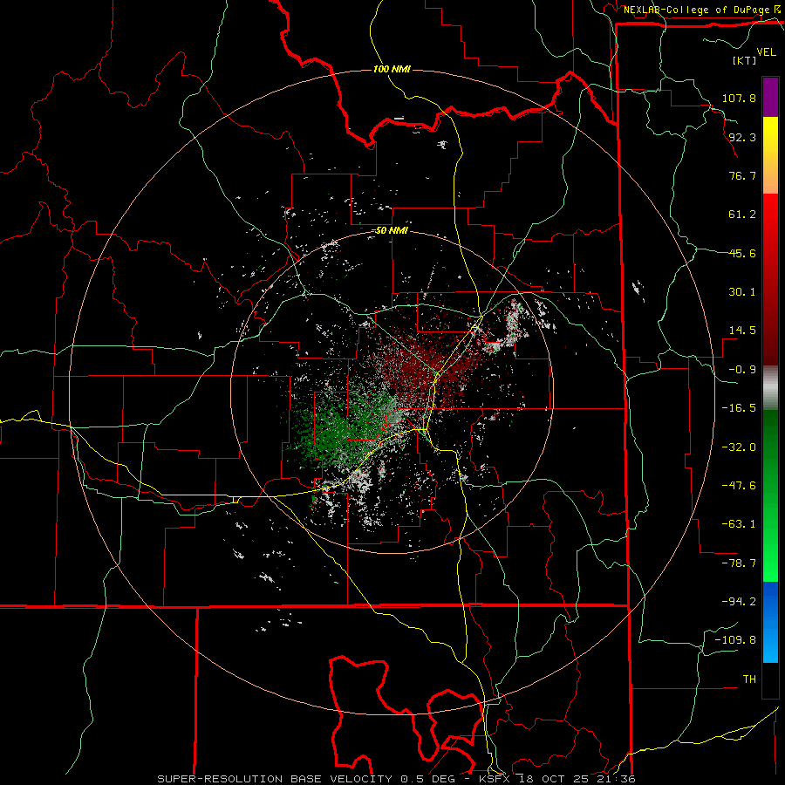785x785 pixels.
Task: Select the 107.8 legend value
Action: tap(739, 98)
